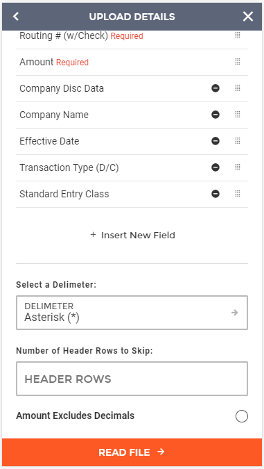Click the drag handle on Transaction Type row
The image size is (264, 469).
(238, 167)
